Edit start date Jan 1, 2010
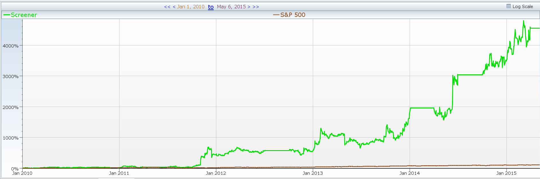 tap(191, 7)
